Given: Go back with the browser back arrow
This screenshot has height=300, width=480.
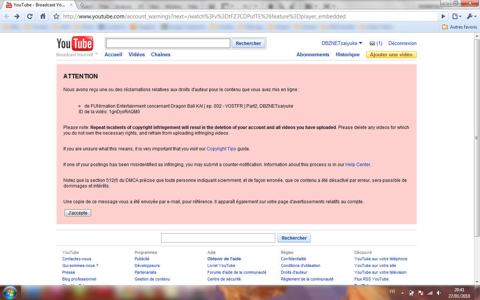Looking at the screenshot, I should tap(7, 16).
